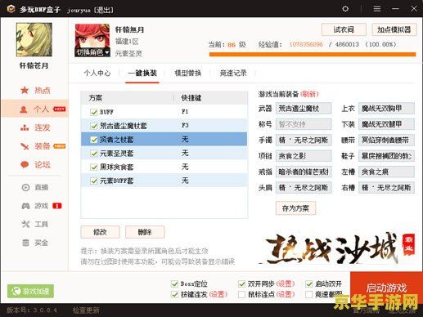Viewport: 423px width, 317px height.
Task: Click the sword icon beside 装备
Action: point(25,146)
